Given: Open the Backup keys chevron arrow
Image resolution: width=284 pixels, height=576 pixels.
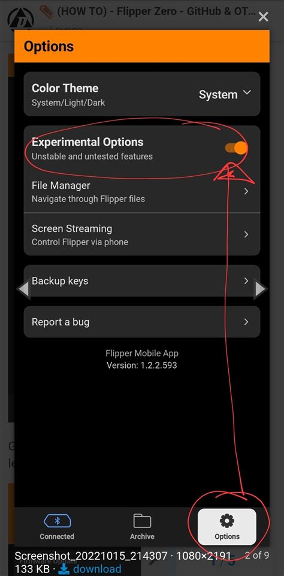Looking at the screenshot, I should coord(246,281).
